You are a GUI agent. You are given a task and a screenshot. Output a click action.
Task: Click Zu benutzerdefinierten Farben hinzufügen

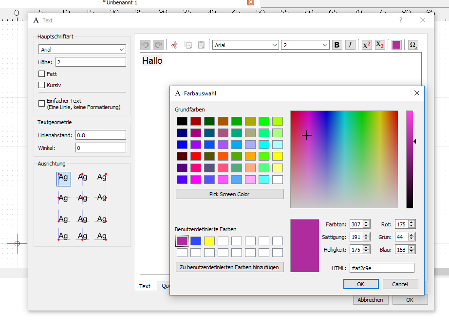(x=229, y=267)
